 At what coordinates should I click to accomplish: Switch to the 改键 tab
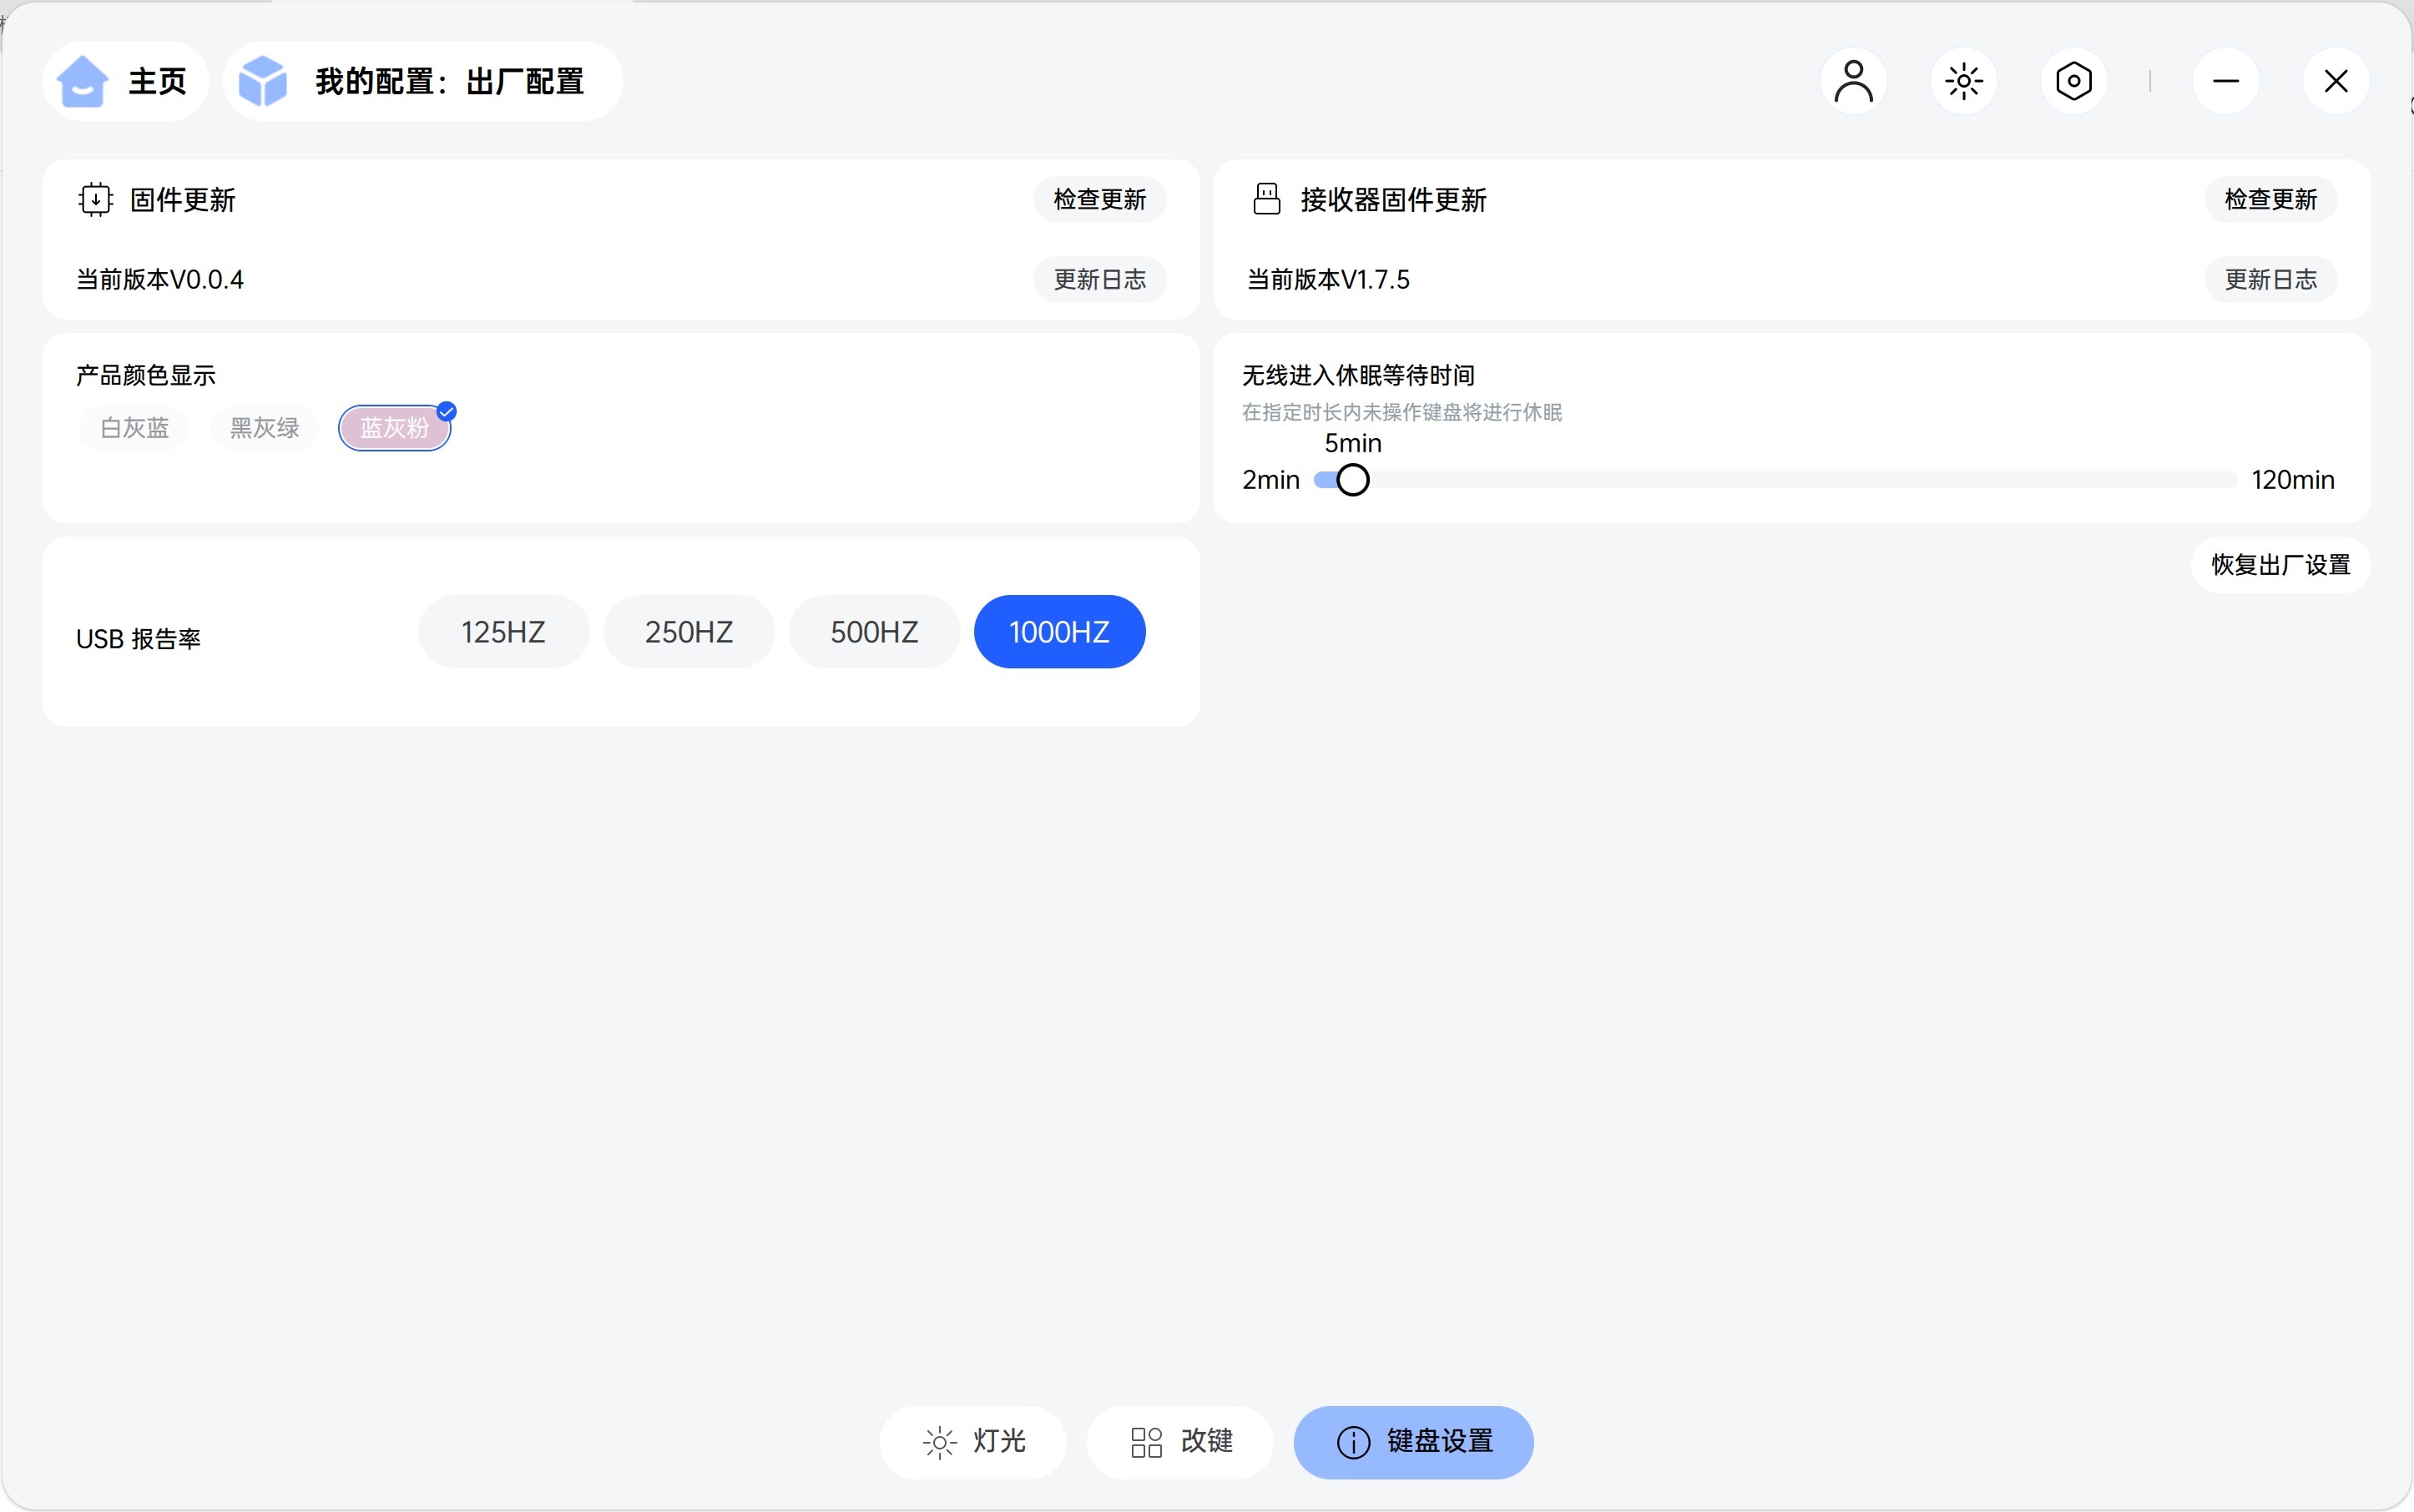[x=1180, y=1442]
